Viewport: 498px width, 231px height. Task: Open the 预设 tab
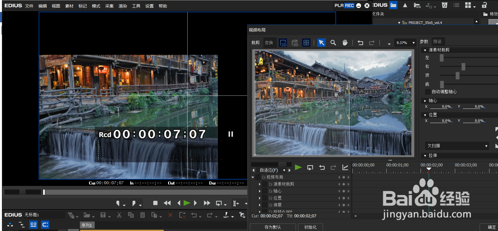[x=437, y=41]
